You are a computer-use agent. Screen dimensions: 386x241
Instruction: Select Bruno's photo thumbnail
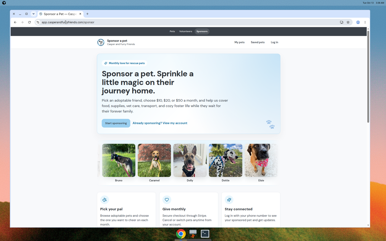tap(119, 160)
